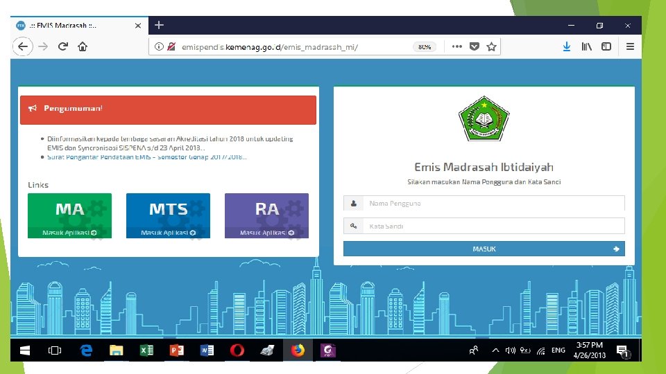This screenshot has height=374, width=666.
Task: Open the Action Center notifications icon
Action: tap(623, 350)
